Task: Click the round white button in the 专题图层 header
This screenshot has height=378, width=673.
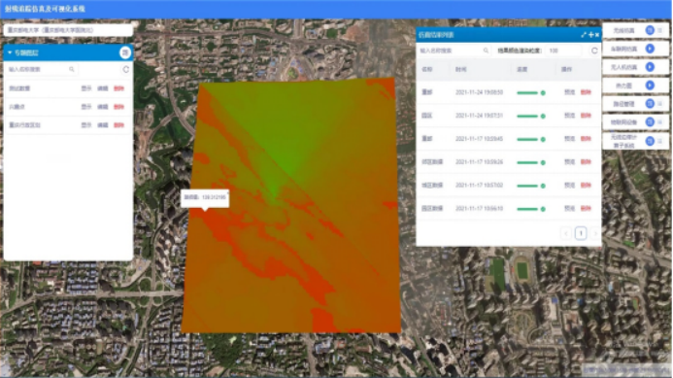Action: click(x=125, y=52)
